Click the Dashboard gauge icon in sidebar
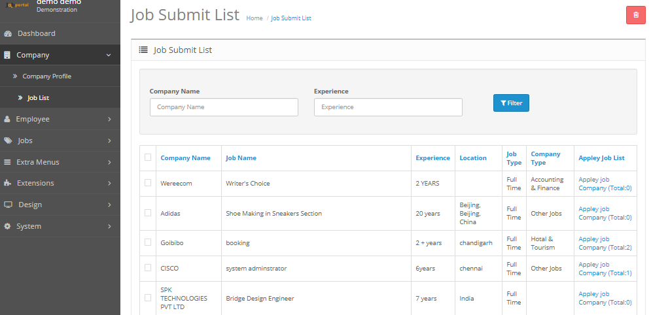Image resolution: width=651 pixels, height=315 pixels. (8, 33)
